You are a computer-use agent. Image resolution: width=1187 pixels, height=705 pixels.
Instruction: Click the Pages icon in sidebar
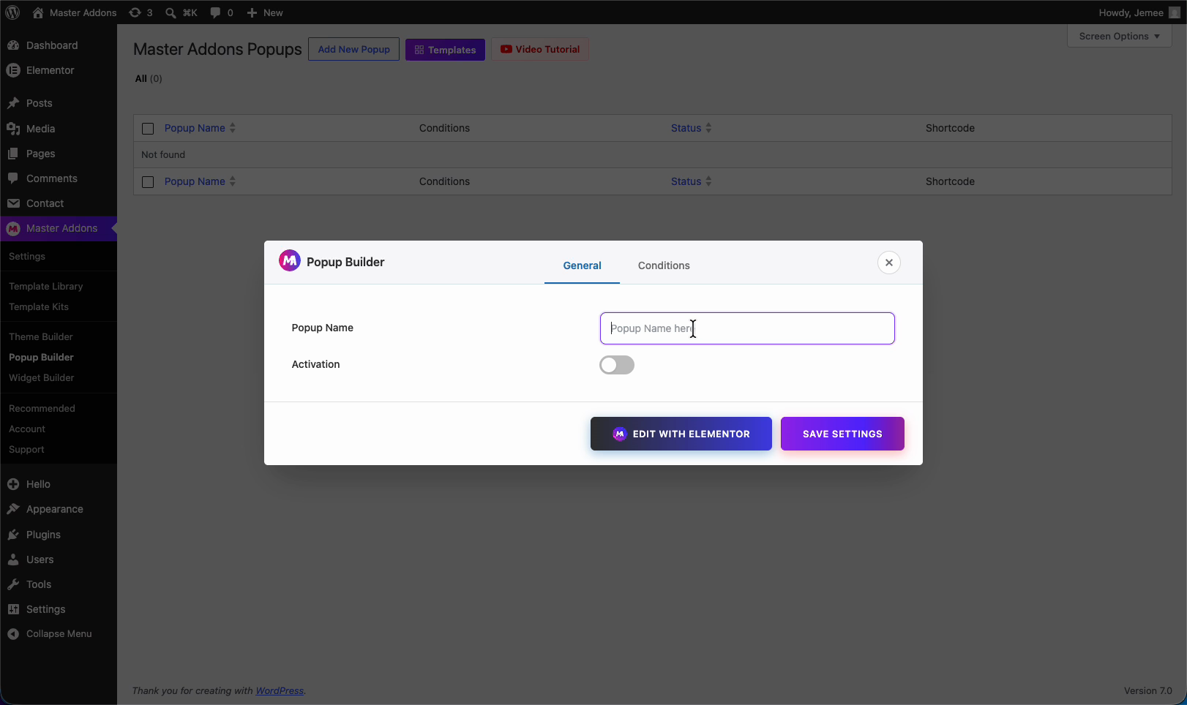pyautogui.click(x=13, y=154)
